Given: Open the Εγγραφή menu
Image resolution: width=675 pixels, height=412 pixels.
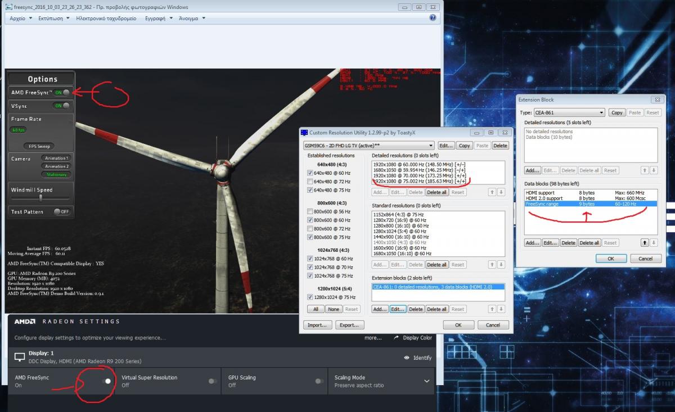Looking at the screenshot, I should (x=158, y=18).
